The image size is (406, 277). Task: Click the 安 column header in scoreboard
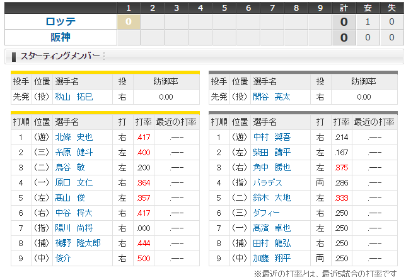(368, 8)
